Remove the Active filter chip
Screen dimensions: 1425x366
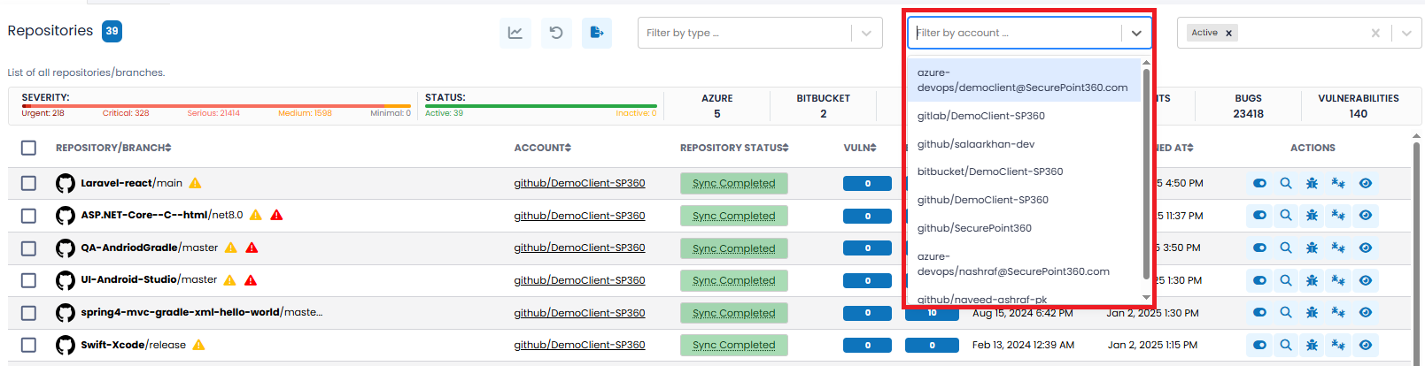tap(1228, 33)
